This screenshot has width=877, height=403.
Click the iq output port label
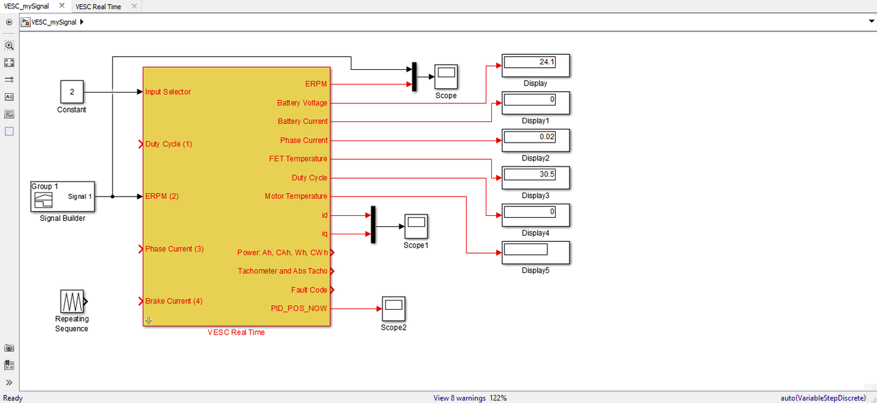325,234
